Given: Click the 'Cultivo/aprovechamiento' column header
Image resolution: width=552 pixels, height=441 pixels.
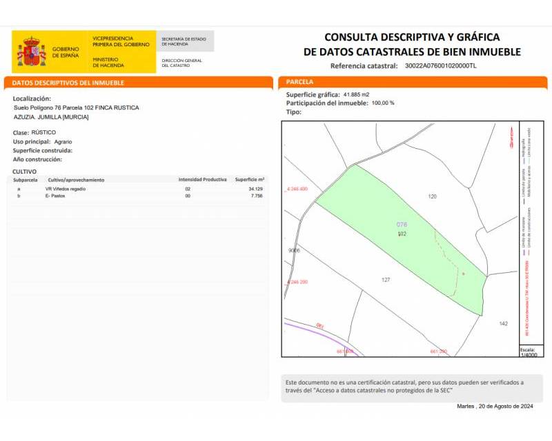Looking at the screenshot, I should click(75, 179).
